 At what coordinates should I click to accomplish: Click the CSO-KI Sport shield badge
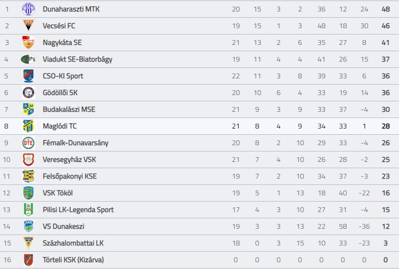point(28,76)
